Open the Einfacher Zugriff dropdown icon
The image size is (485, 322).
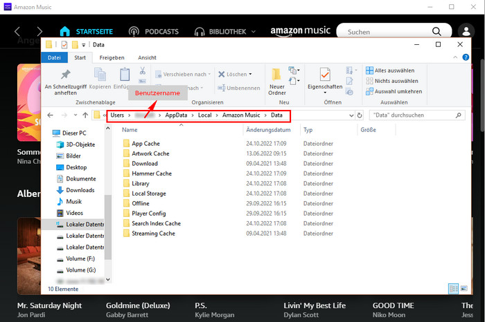tap(294, 81)
